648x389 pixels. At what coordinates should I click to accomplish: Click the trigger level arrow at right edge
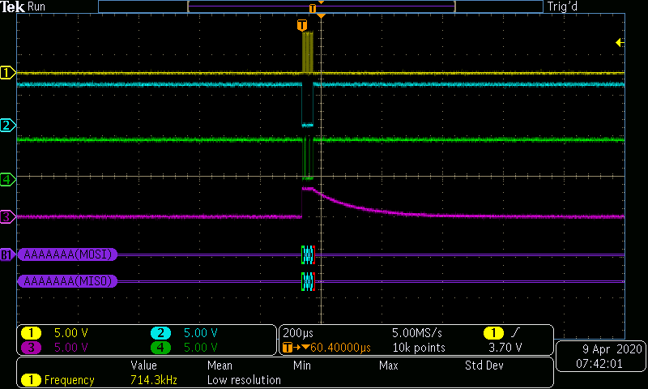pos(620,43)
